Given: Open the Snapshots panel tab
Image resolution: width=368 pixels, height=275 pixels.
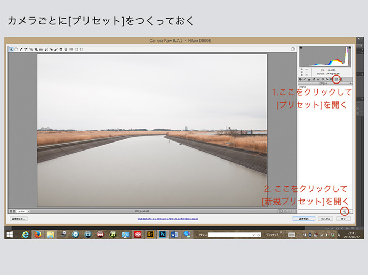Looking at the screenshot, I should (x=341, y=79).
